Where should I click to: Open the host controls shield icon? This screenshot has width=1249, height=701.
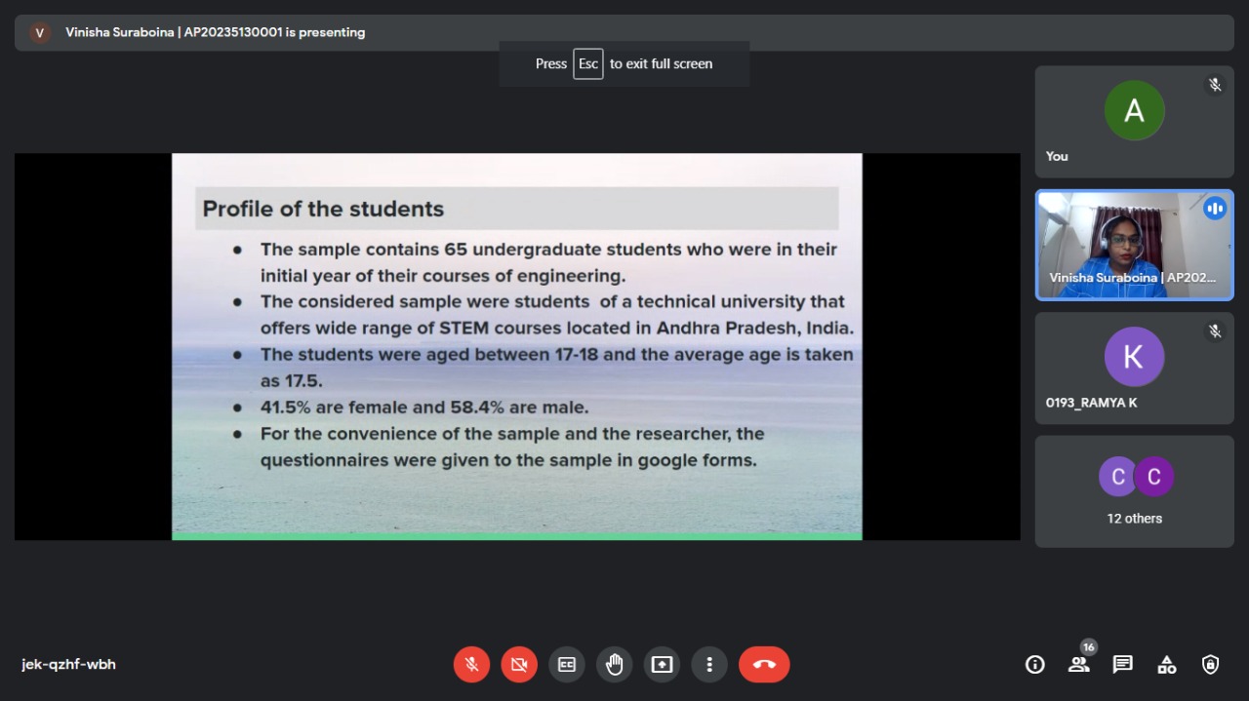click(x=1211, y=665)
